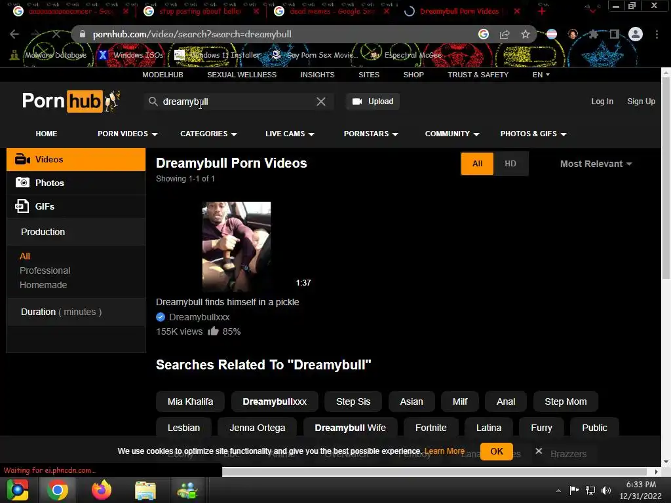Image resolution: width=671 pixels, height=503 pixels.
Task: Expand the Duration filter section
Action: (x=76, y=312)
